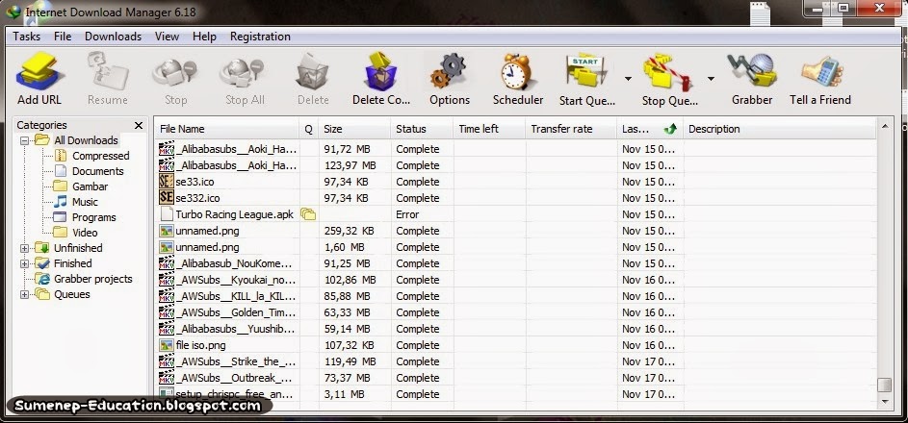908x423 pixels.
Task: Click the Delete trash icon
Action: pos(313,70)
